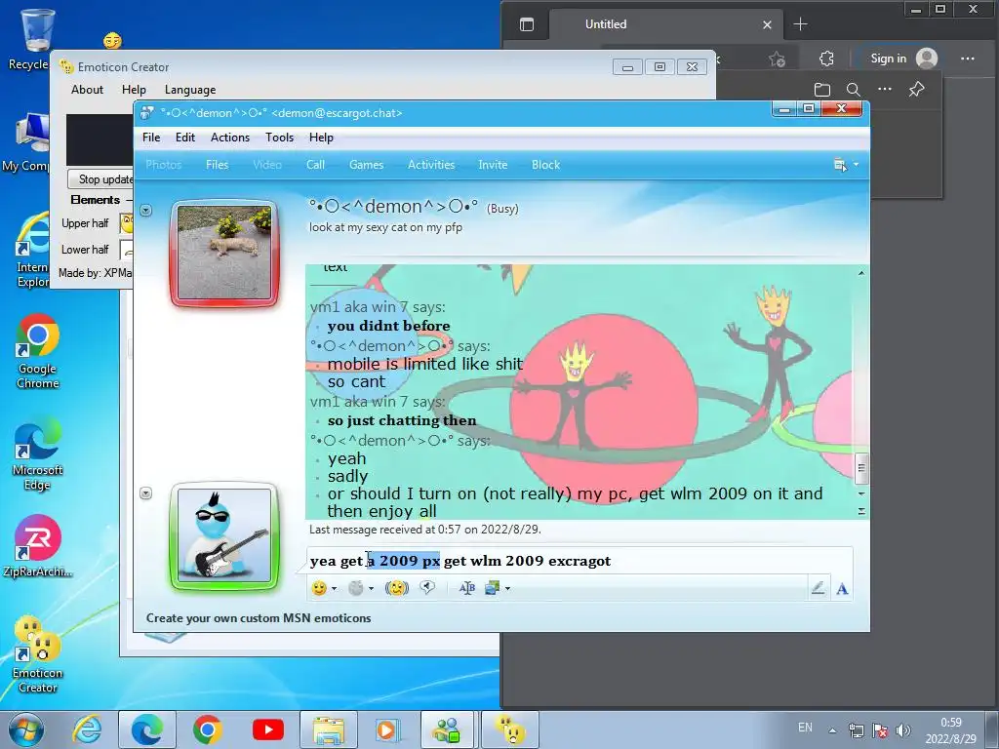Image resolution: width=999 pixels, height=749 pixels.
Task: Open the Actions menu
Action: tap(230, 138)
